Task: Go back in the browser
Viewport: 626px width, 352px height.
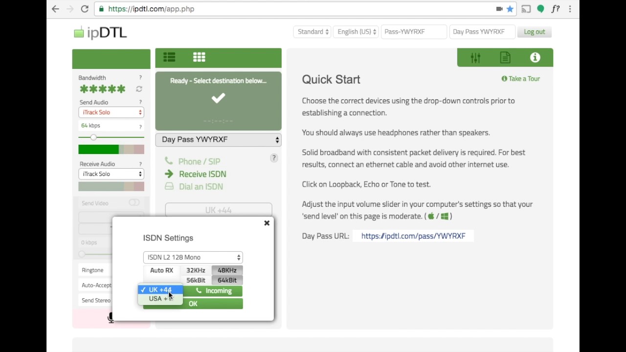Action: point(55,9)
